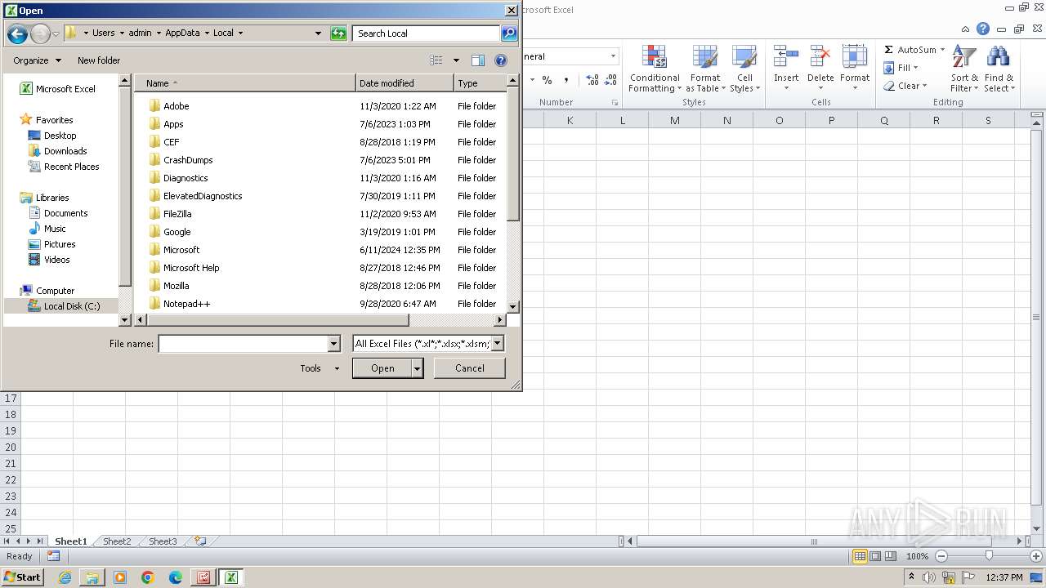The width and height of the screenshot is (1046, 588).
Task: Click AppData in the address breadcrumb
Action: [x=182, y=33]
